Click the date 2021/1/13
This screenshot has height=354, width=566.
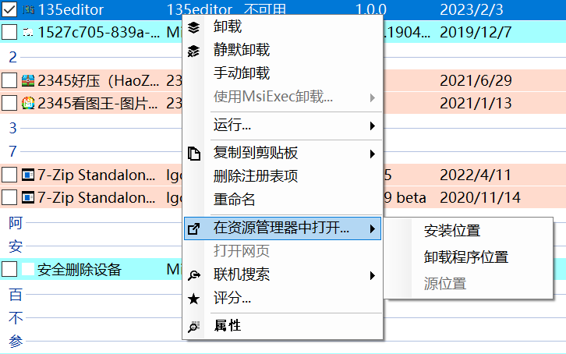point(476,103)
